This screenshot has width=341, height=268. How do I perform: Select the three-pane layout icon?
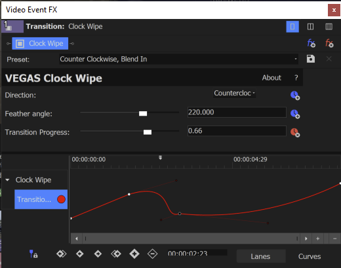pyautogui.click(x=329, y=27)
